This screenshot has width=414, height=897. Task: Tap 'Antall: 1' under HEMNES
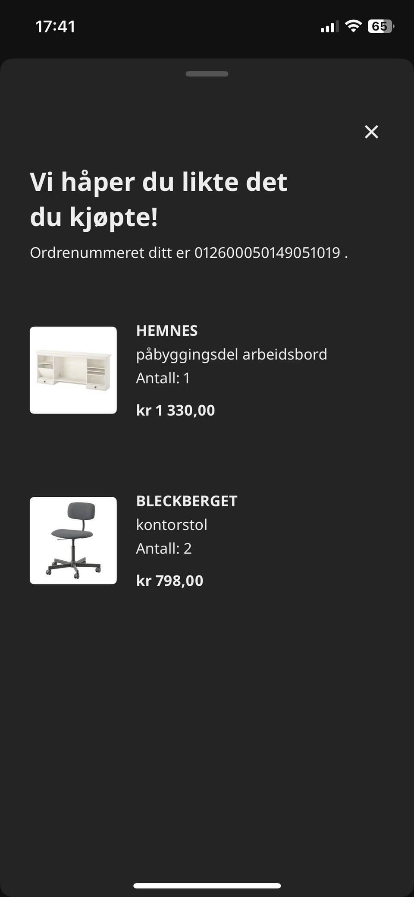(x=163, y=378)
